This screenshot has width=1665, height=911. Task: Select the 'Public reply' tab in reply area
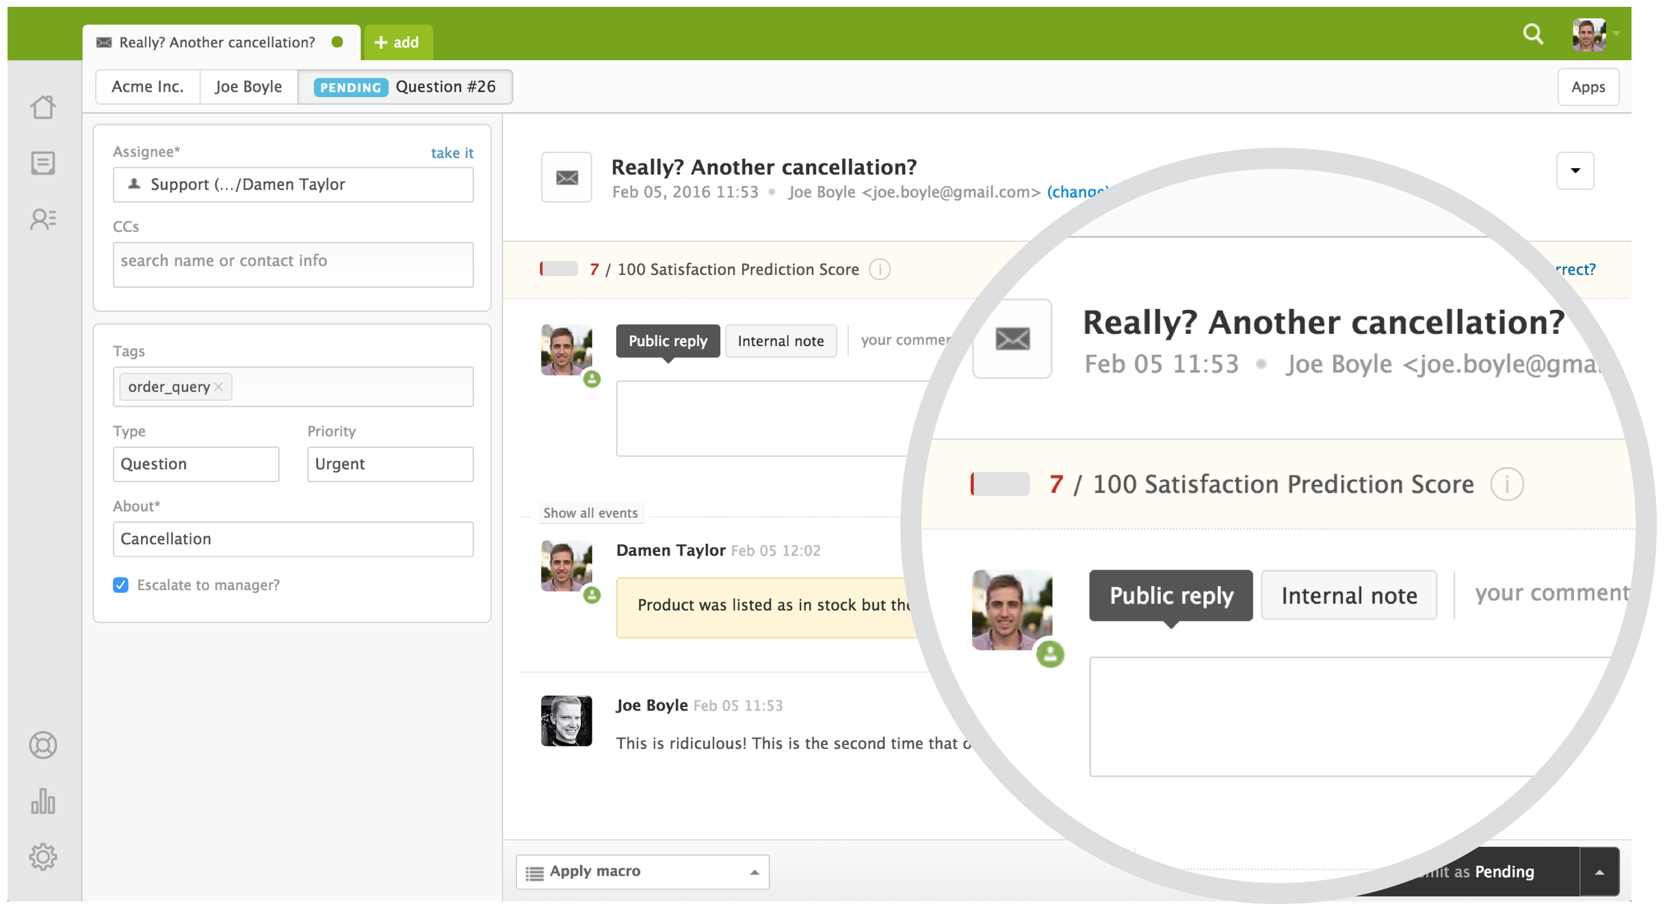[x=666, y=340]
